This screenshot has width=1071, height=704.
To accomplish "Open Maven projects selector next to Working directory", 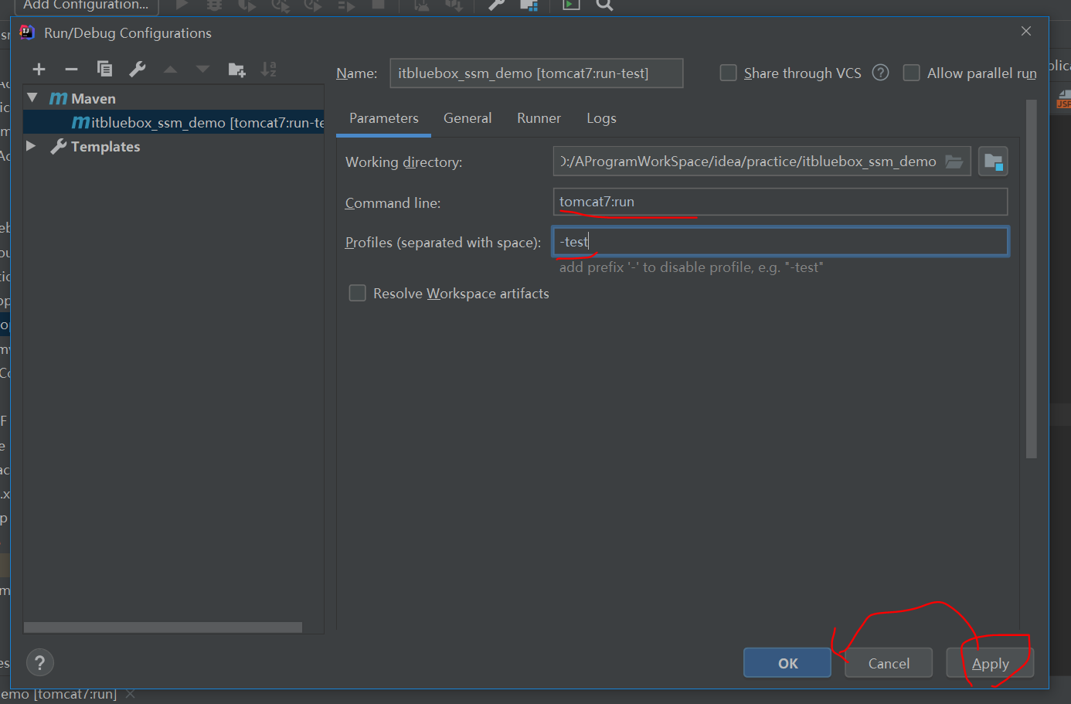I will (x=993, y=162).
